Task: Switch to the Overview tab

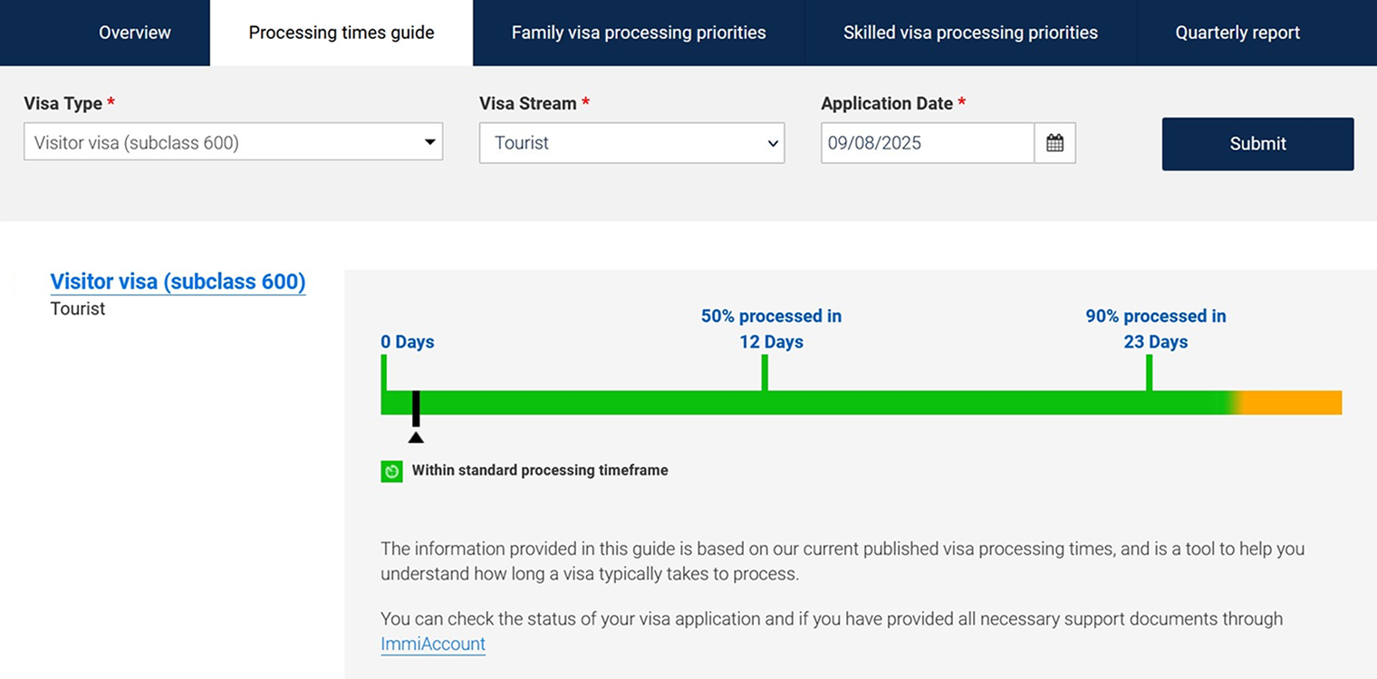Action: pyautogui.click(x=135, y=33)
